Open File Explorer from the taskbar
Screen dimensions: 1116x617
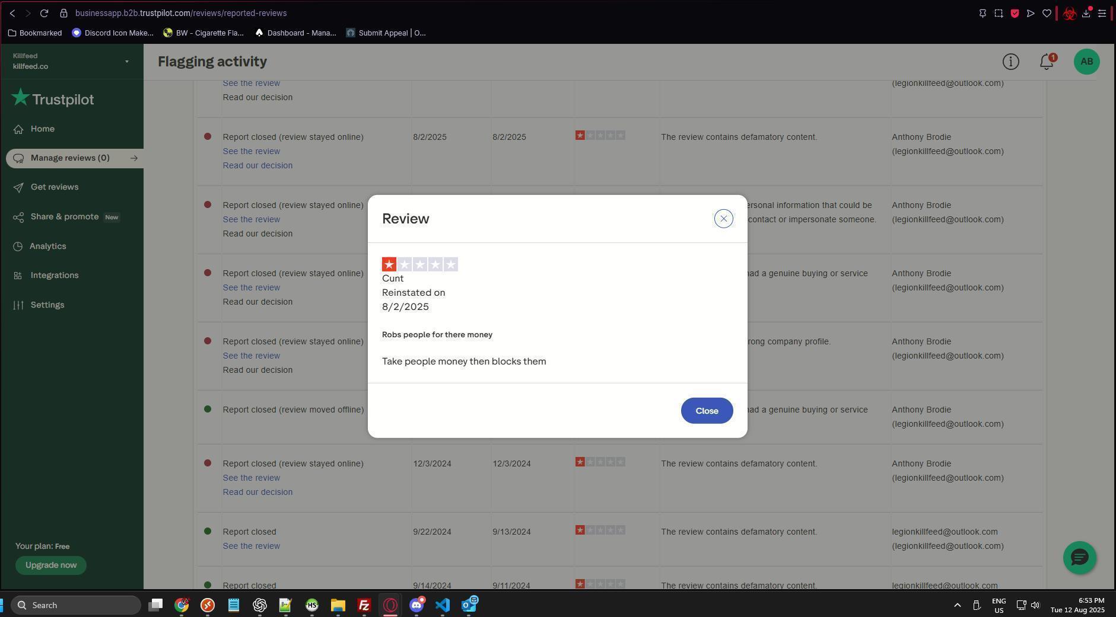(338, 605)
